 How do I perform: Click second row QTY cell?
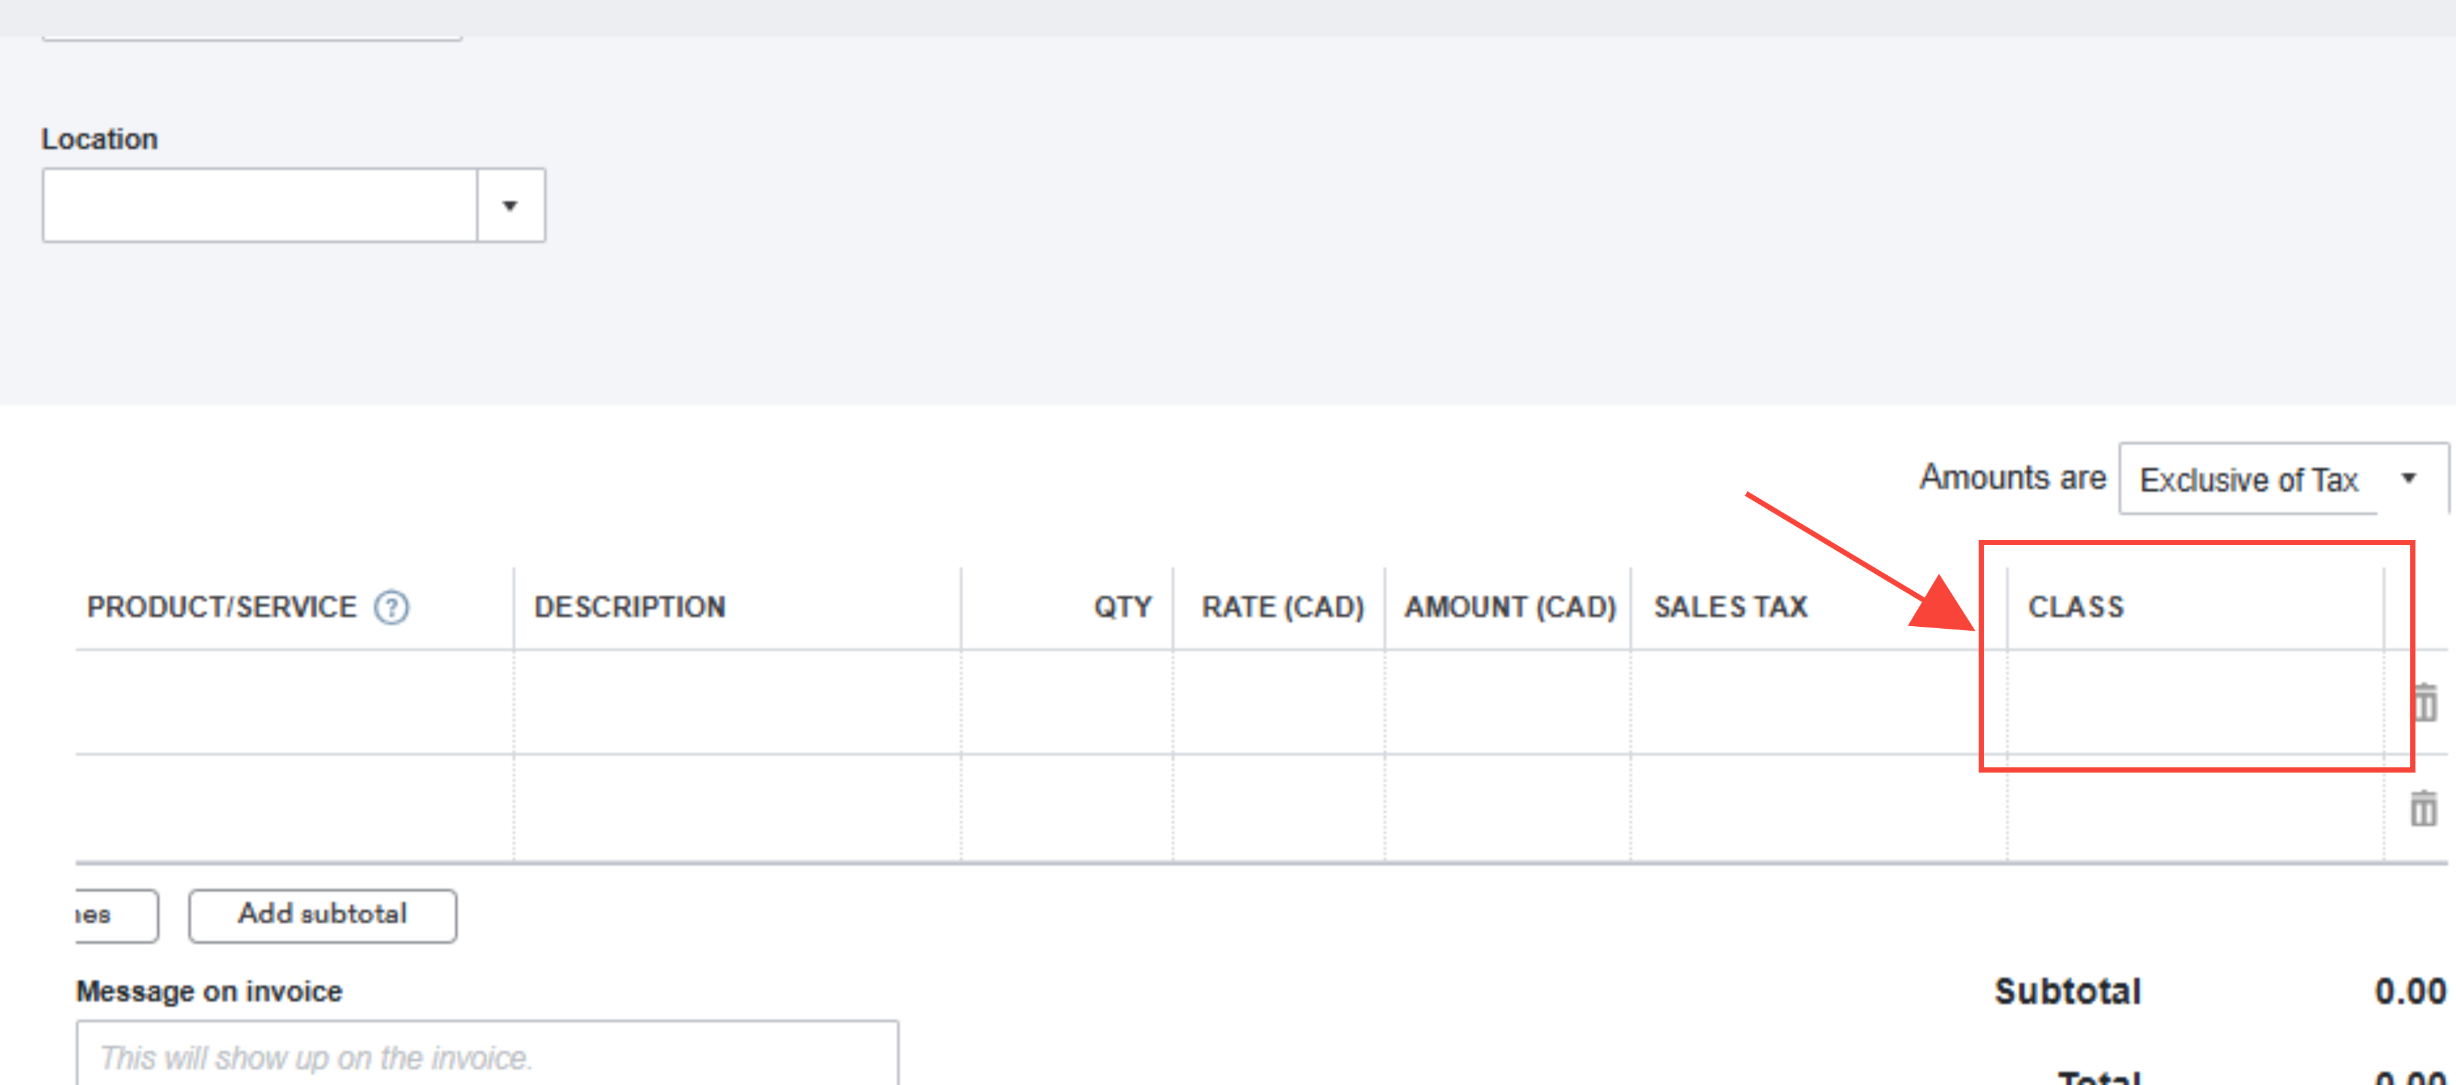(1067, 809)
